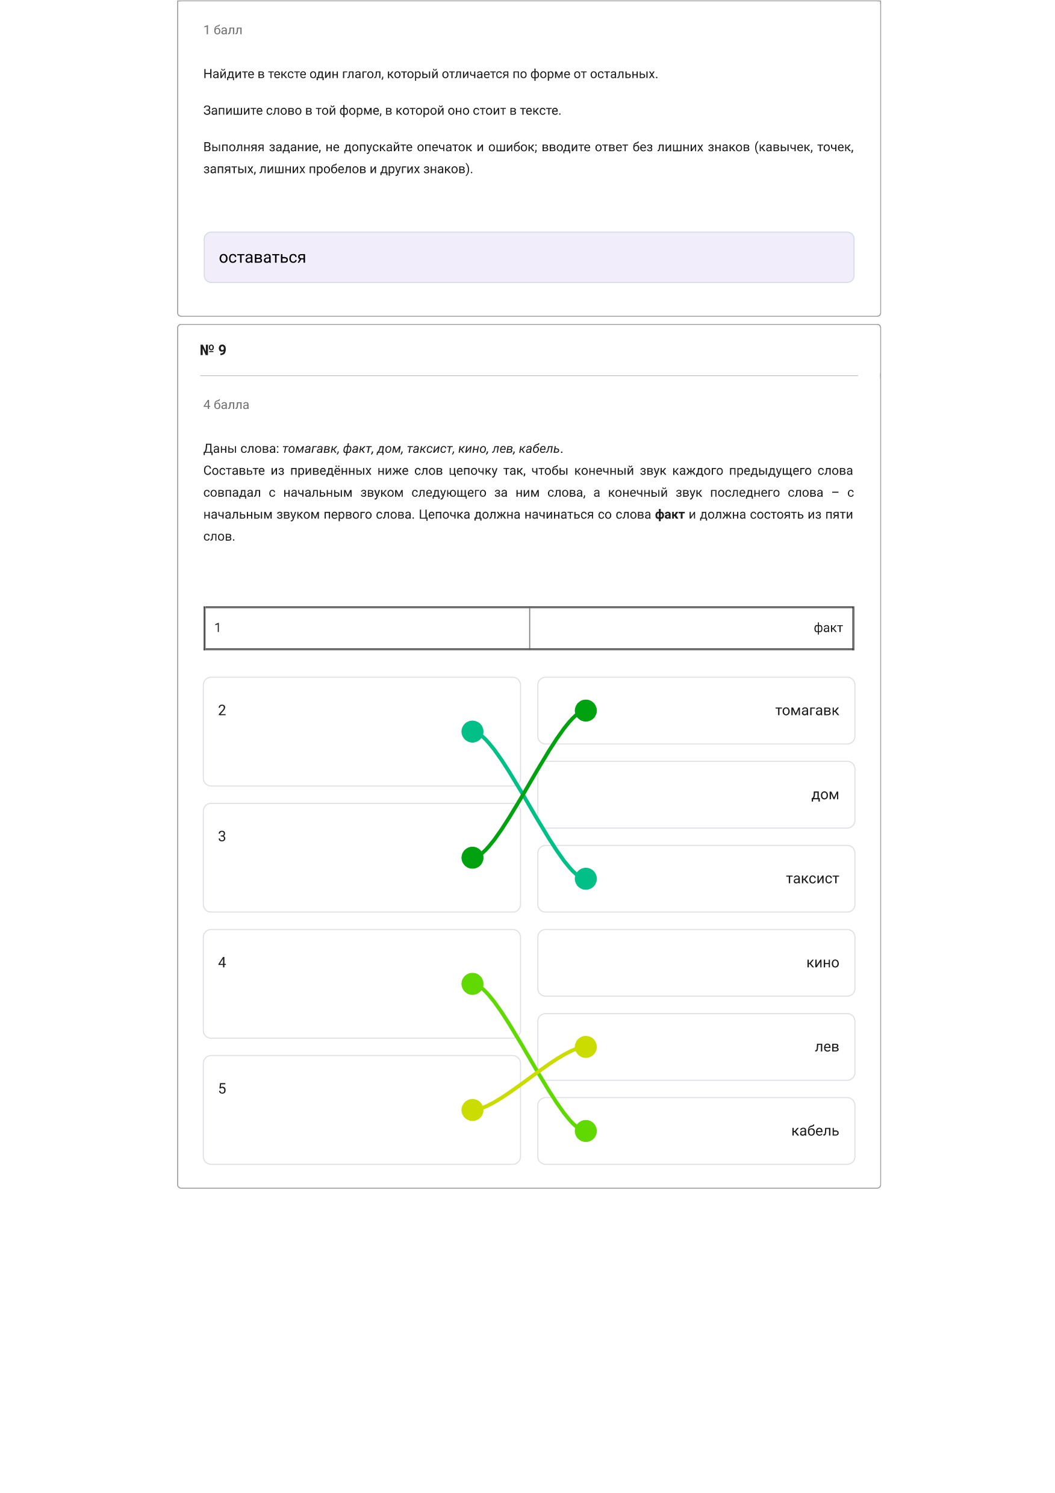Select the word card лев
Viewport: 1055px width, 1493px height.
click(696, 1047)
